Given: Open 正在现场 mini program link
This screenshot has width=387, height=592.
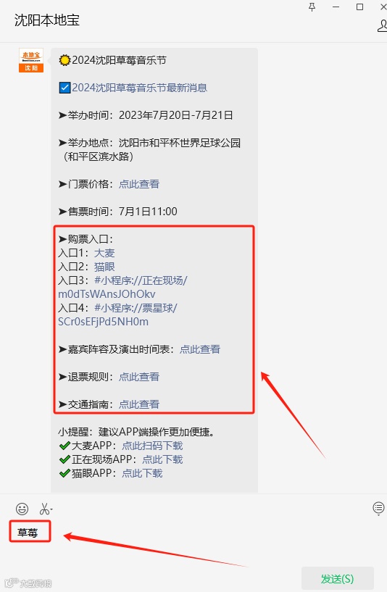Looking at the screenshot, I should coord(122,288).
